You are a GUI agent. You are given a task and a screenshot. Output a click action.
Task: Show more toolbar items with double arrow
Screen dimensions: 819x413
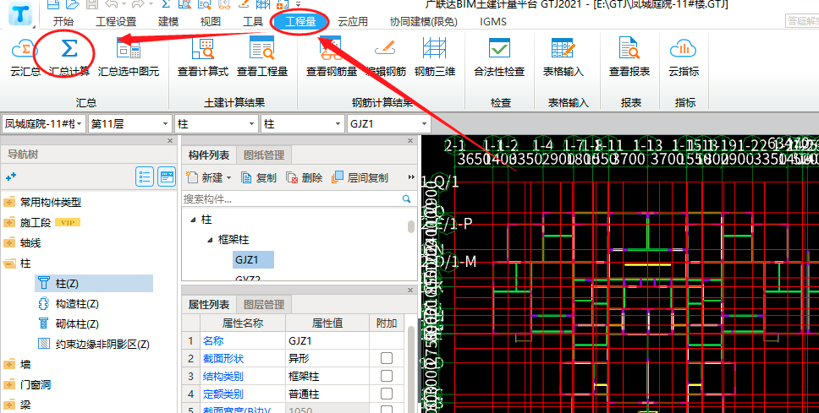point(411,178)
